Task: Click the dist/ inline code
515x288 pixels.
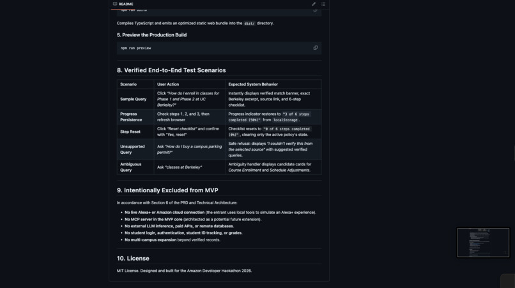Action: (249, 24)
